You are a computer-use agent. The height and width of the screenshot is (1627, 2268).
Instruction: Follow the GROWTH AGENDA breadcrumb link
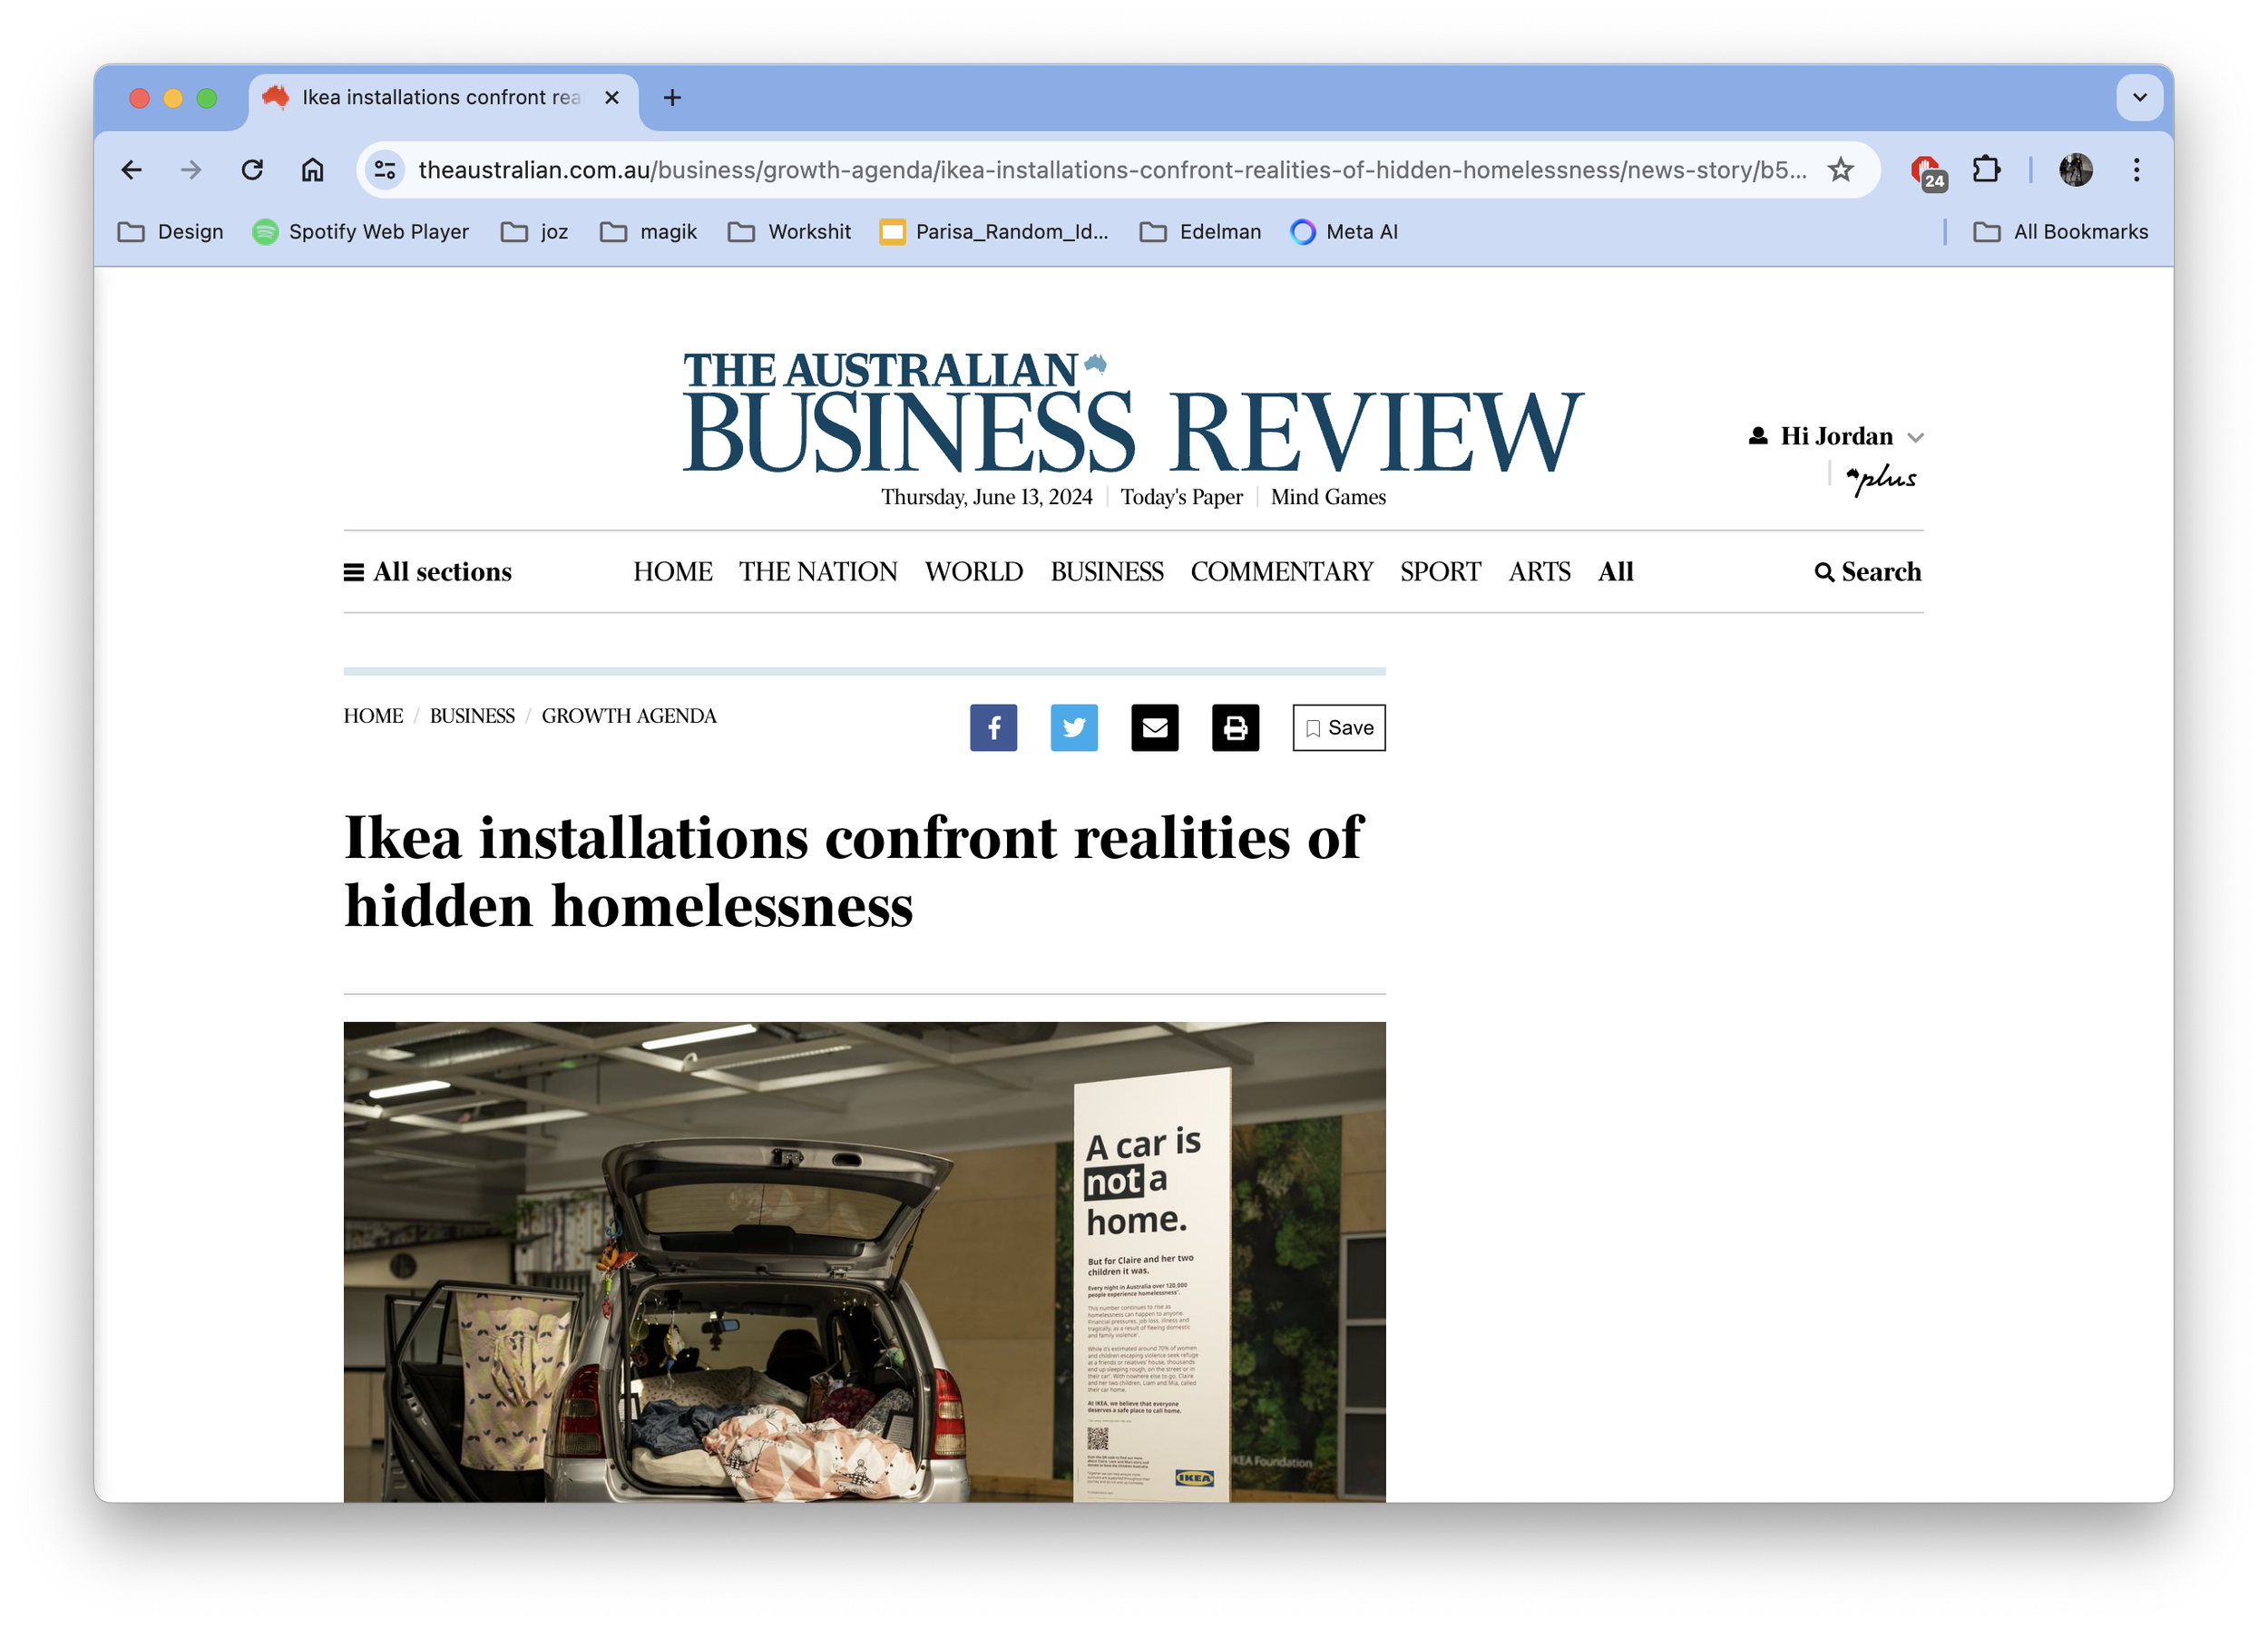[x=629, y=716]
